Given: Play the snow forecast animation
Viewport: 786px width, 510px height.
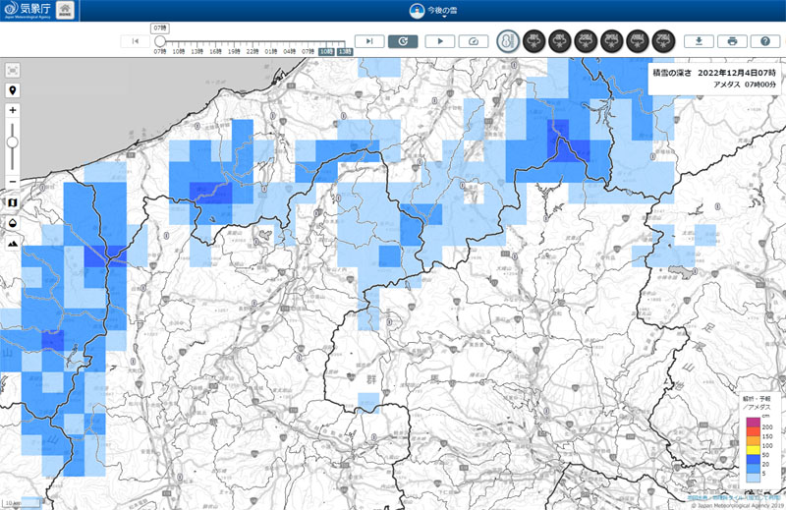Looking at the screenshot, I should tap(439, 41).
